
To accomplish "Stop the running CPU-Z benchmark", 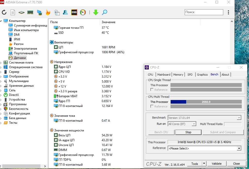I will coord(188,132).
